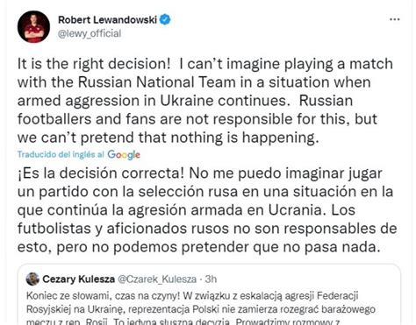Open Robert Lewandowski's profile name link
This screenshot has width=416, height=325.
tap(107, 20)
